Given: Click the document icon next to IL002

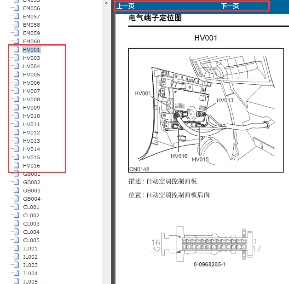Looking at the screenshot, I should 17,256.
